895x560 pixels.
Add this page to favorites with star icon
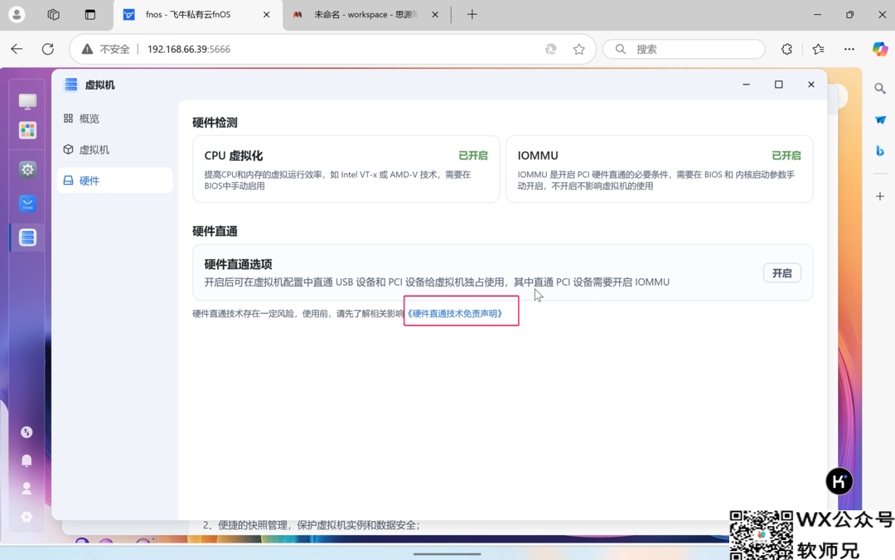click(x=578, y=49)
